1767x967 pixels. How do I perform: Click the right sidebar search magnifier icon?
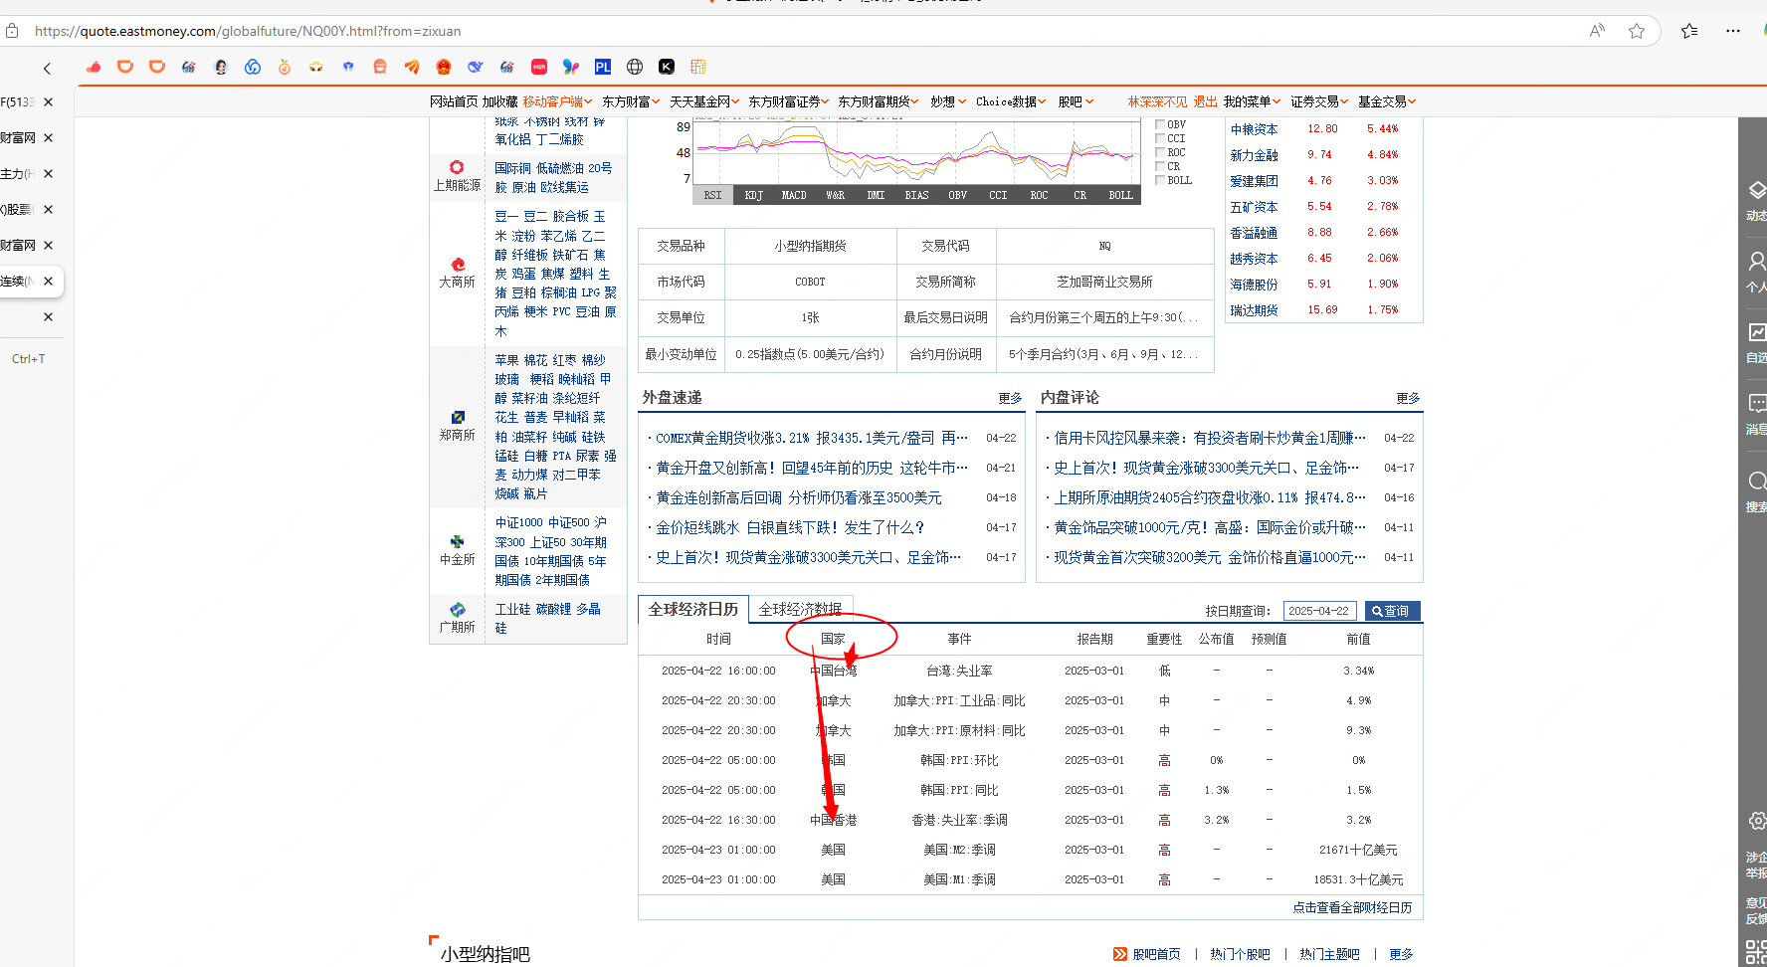click(1757, 482)
